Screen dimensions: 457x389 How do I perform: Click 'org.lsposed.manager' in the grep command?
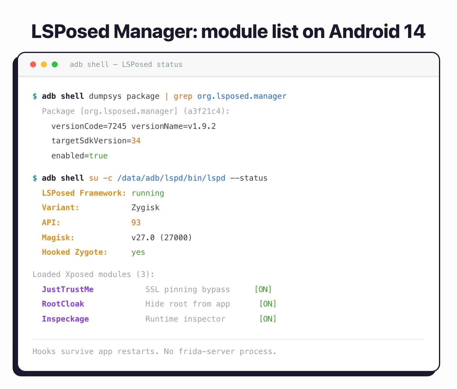pos(242,96)
